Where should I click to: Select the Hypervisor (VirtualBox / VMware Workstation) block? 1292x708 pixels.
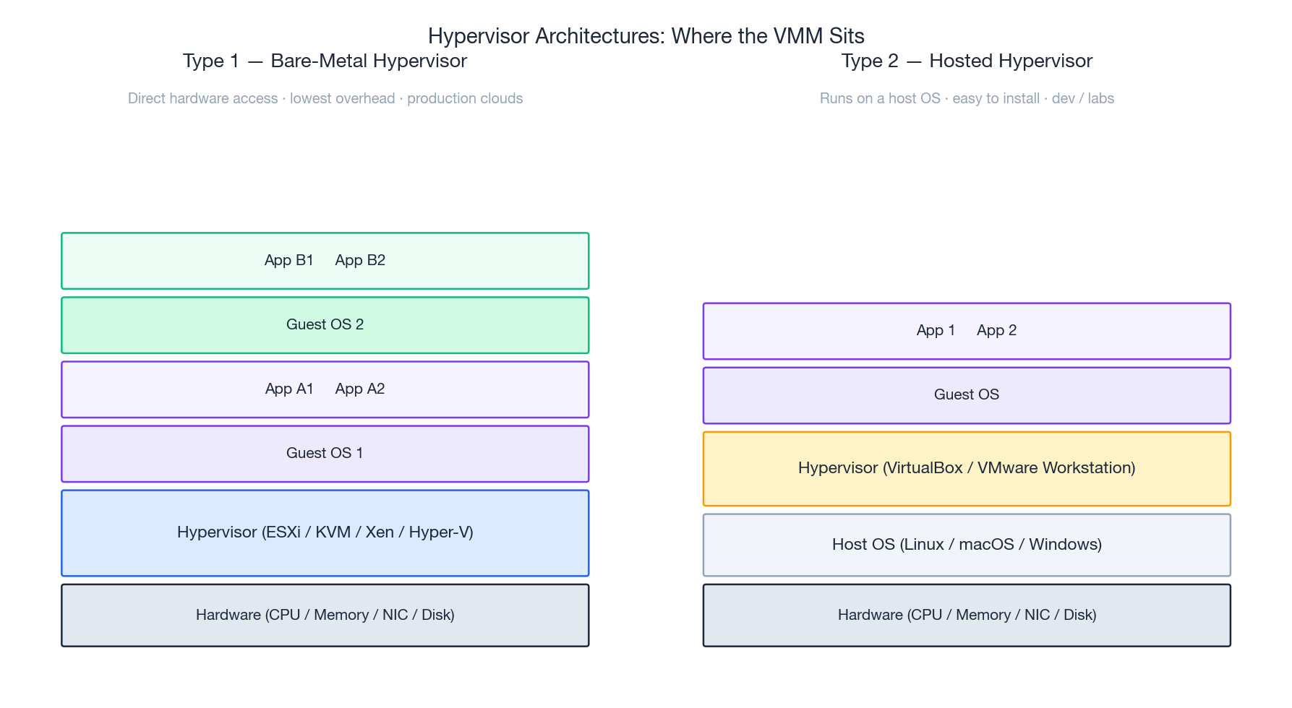[x=967, y=468]
